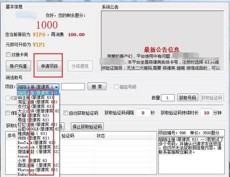
Task: Toggle the 指定号码 checkbox
Action: coord(116,87)
